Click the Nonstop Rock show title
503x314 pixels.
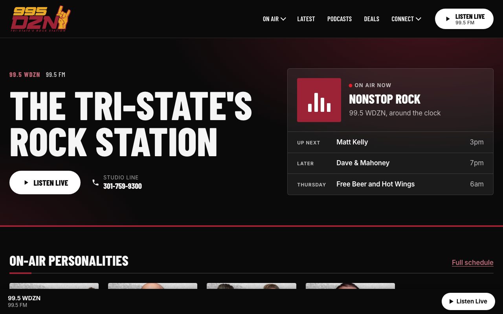[385, 99]
